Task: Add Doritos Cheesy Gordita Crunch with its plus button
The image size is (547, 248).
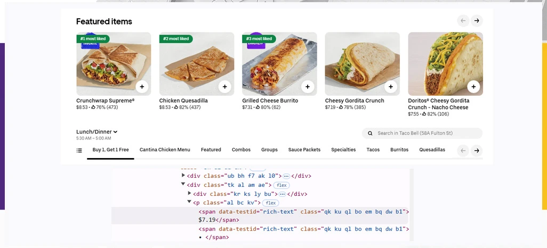Action: (473, 87)
